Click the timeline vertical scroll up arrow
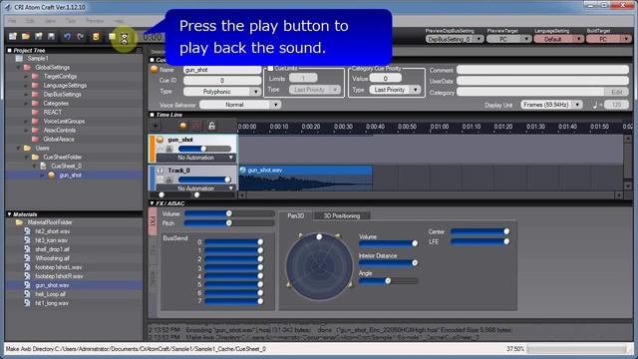Screen dimensions: 638x359 click(x=628, y=140)
